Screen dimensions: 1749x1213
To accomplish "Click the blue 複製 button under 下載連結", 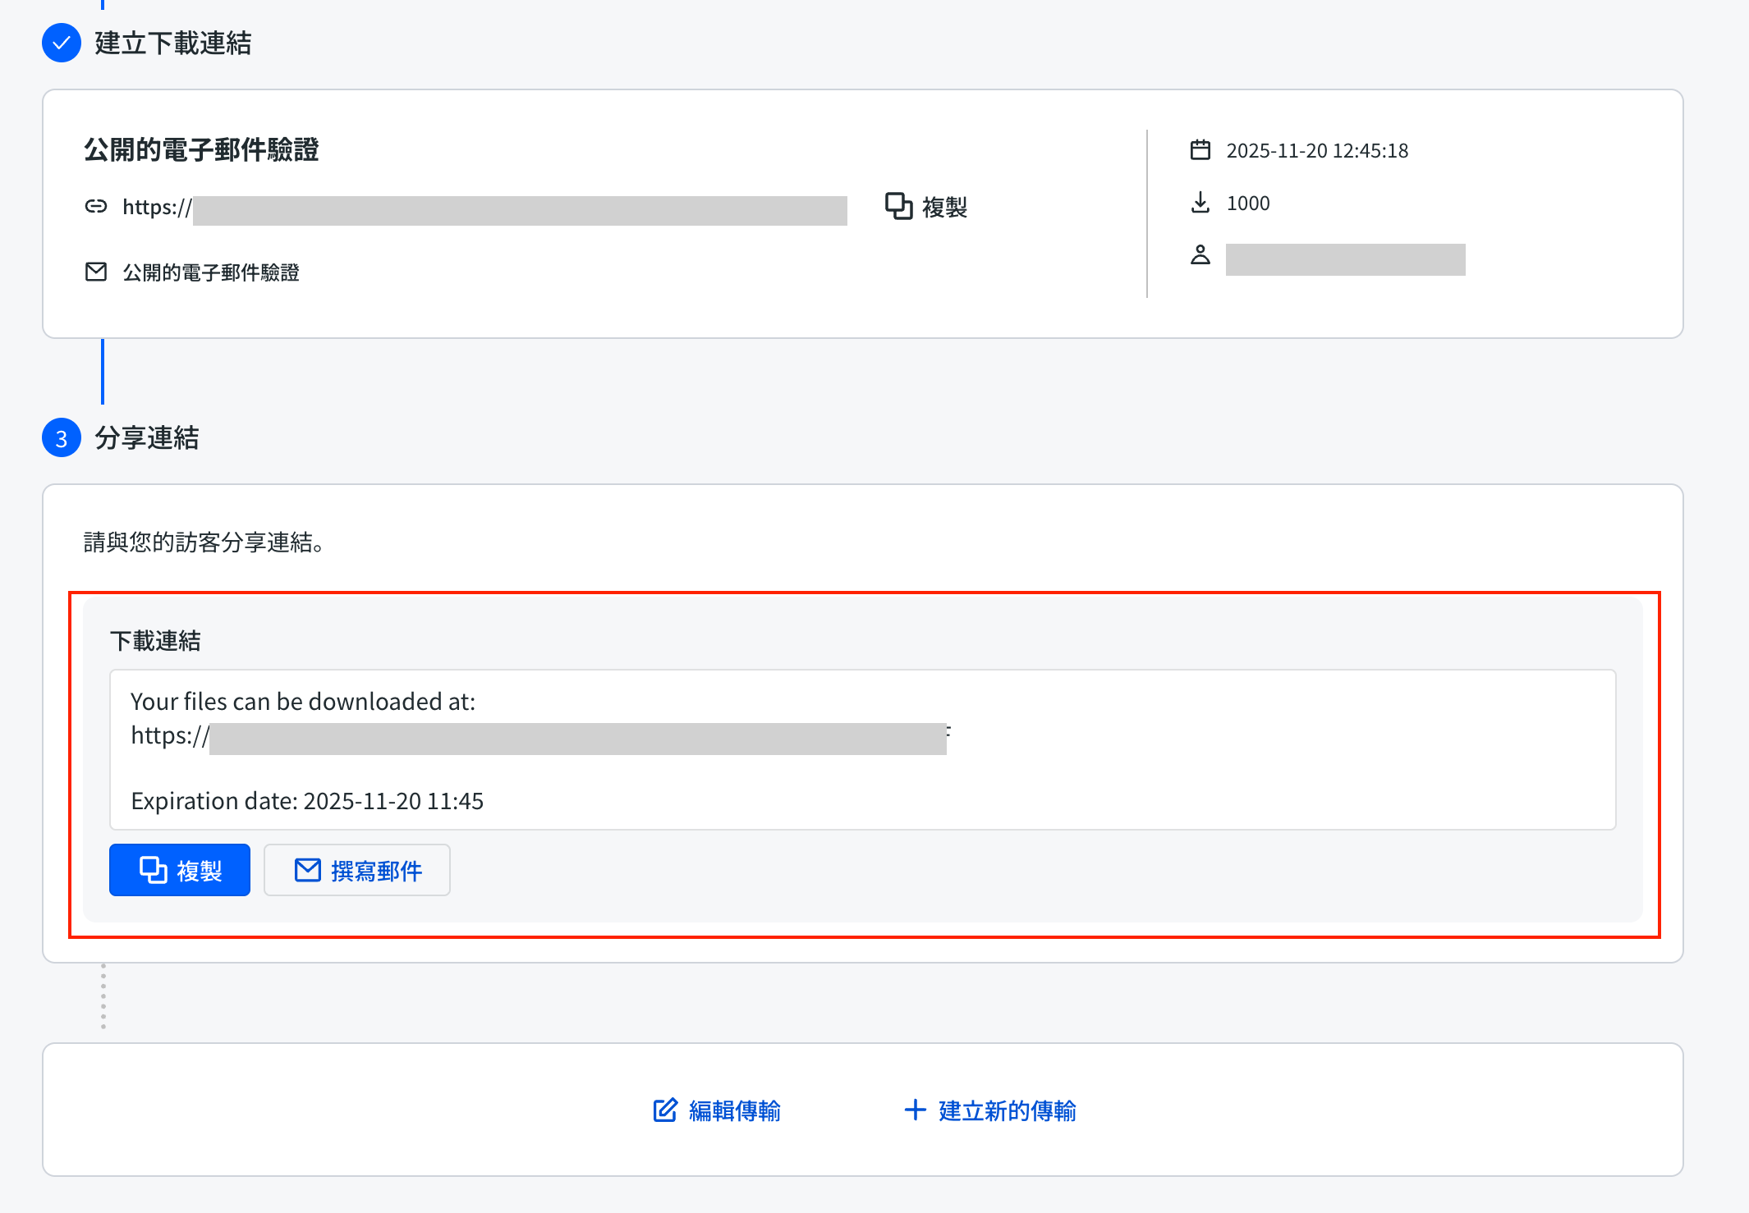I will point(180,870).
